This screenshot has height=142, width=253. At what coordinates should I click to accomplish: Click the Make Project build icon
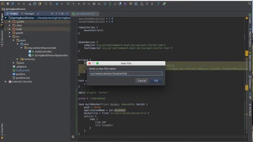[68, 4]
